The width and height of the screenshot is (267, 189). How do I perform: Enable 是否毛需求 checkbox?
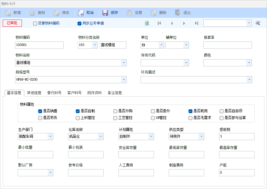pyautogui.click(x=191, y=118)
